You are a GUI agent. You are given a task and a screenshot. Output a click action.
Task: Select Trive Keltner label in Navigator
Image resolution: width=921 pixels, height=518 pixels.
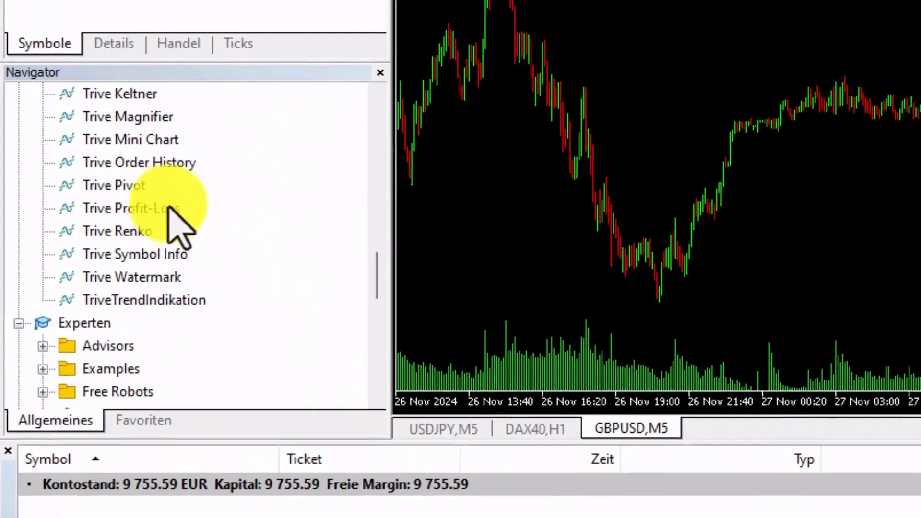click(x=119, y=94)
